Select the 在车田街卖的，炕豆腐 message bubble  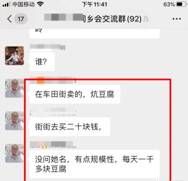pos(75,94)
